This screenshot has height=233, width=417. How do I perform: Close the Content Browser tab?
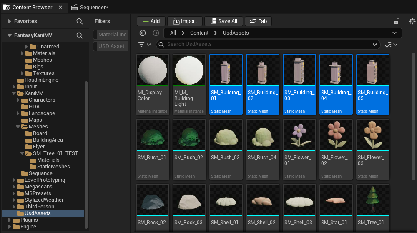coord(60,8)
